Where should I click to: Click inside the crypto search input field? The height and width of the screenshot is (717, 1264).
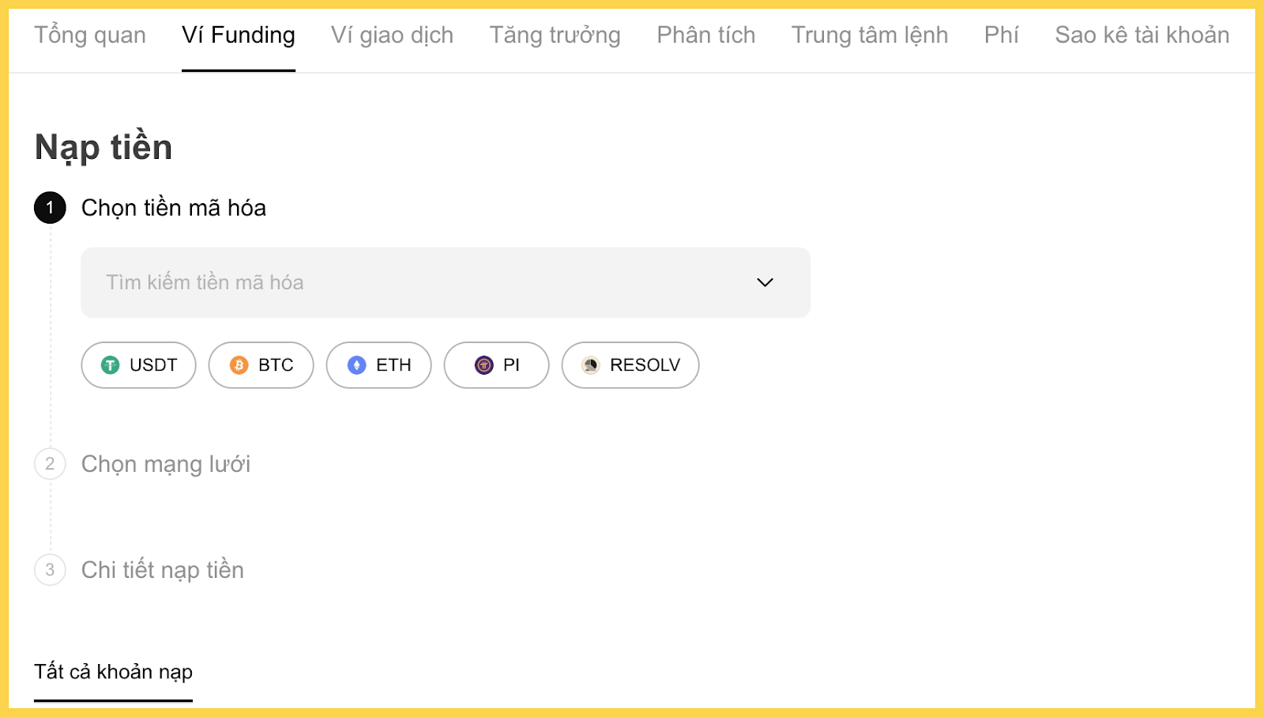coord(316,282)
